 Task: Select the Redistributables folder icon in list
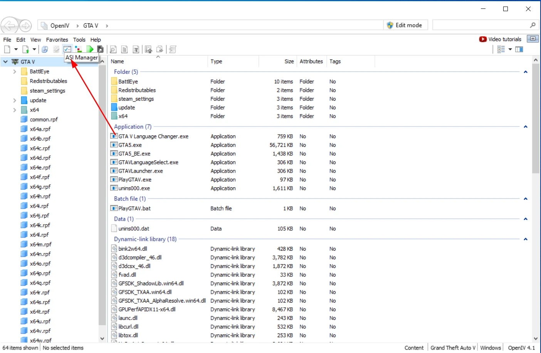pyautogui.click(x=114, y=90)
